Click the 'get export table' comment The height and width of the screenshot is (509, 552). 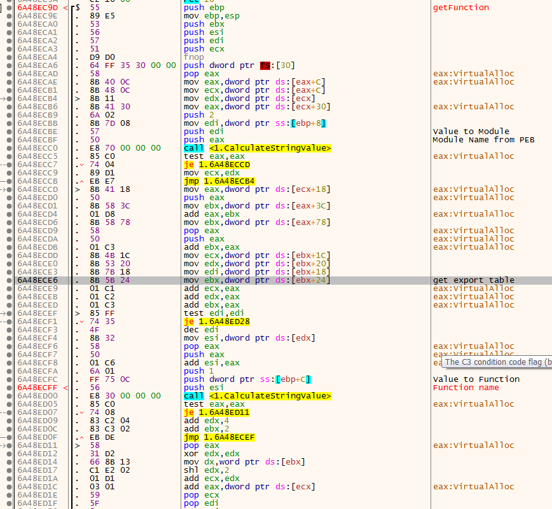pyautogui.click(x=473, y=280)
